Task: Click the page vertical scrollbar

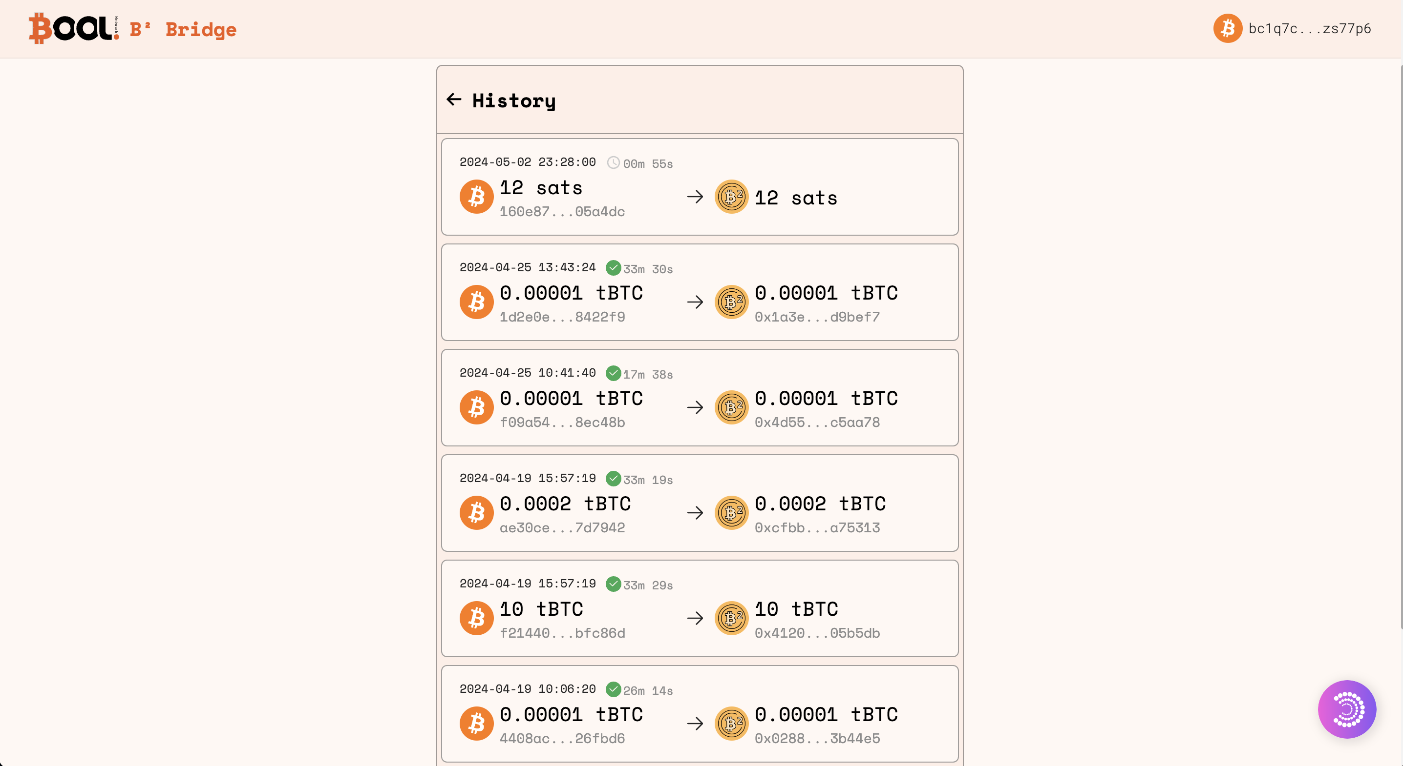Action: pos(1400,348)
